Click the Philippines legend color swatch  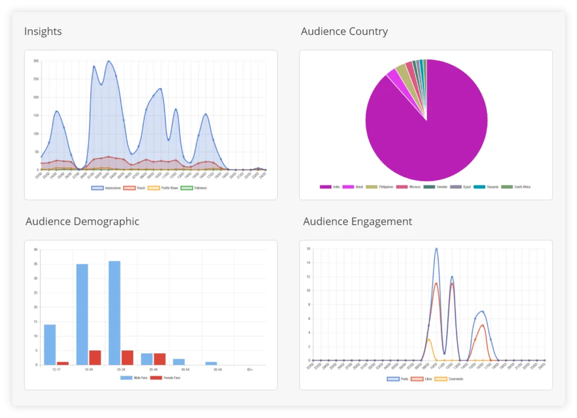[x=372, y=187]
